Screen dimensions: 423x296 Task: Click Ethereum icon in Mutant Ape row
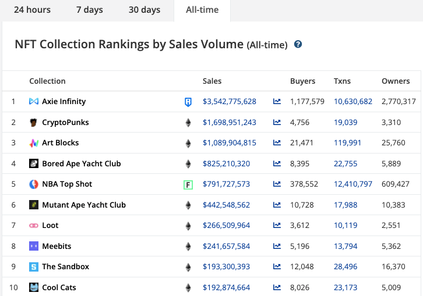[188, 205]
